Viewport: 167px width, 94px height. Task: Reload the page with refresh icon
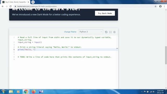pos(10,6)
